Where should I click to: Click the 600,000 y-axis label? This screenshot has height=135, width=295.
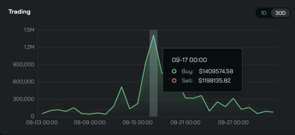(24, 82)
